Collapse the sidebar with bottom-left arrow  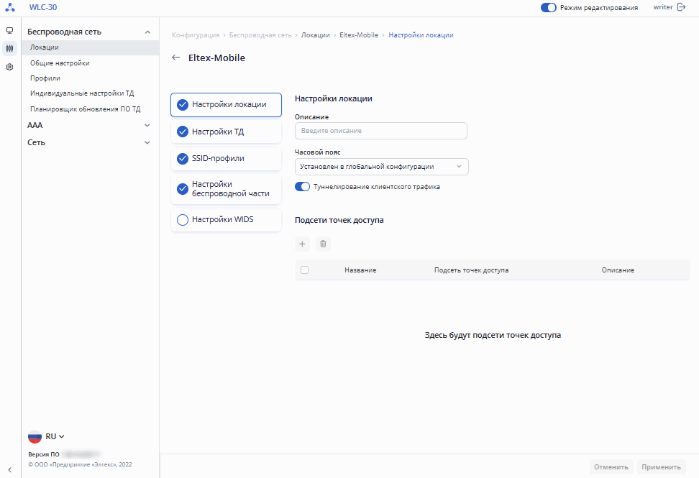click(x=9, y=469)
